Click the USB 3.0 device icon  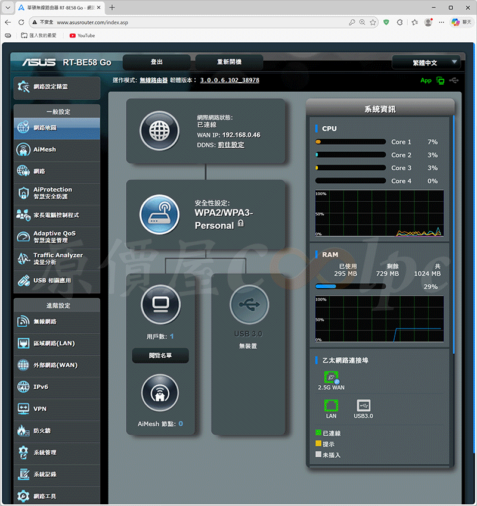(x=250, y=304)
